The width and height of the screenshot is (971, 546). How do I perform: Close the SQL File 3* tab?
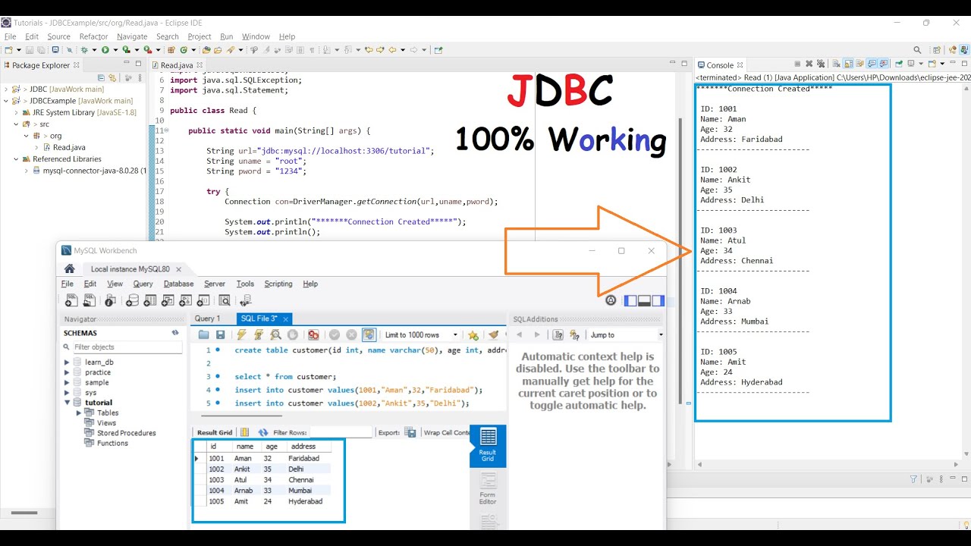[x=285, y=319]
